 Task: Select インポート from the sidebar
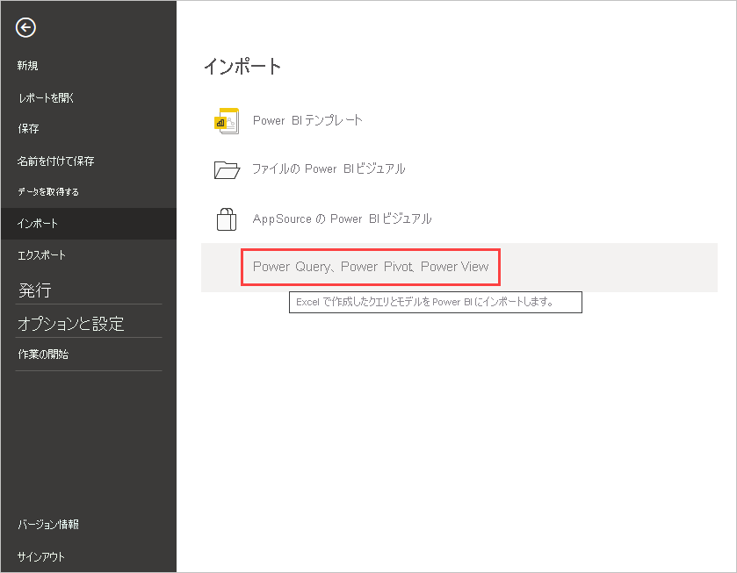(x=37, y=223)
